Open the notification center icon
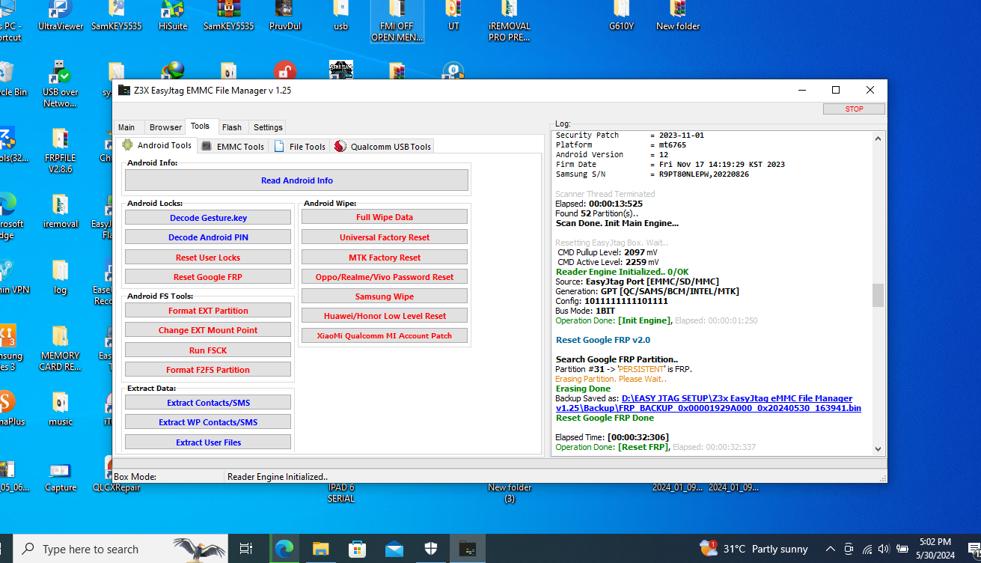 (x=974, y=549)
